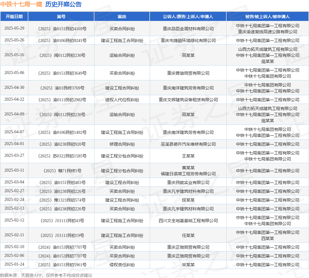Click plaintiff 四川文全地基基础工程有限公司

188,221
